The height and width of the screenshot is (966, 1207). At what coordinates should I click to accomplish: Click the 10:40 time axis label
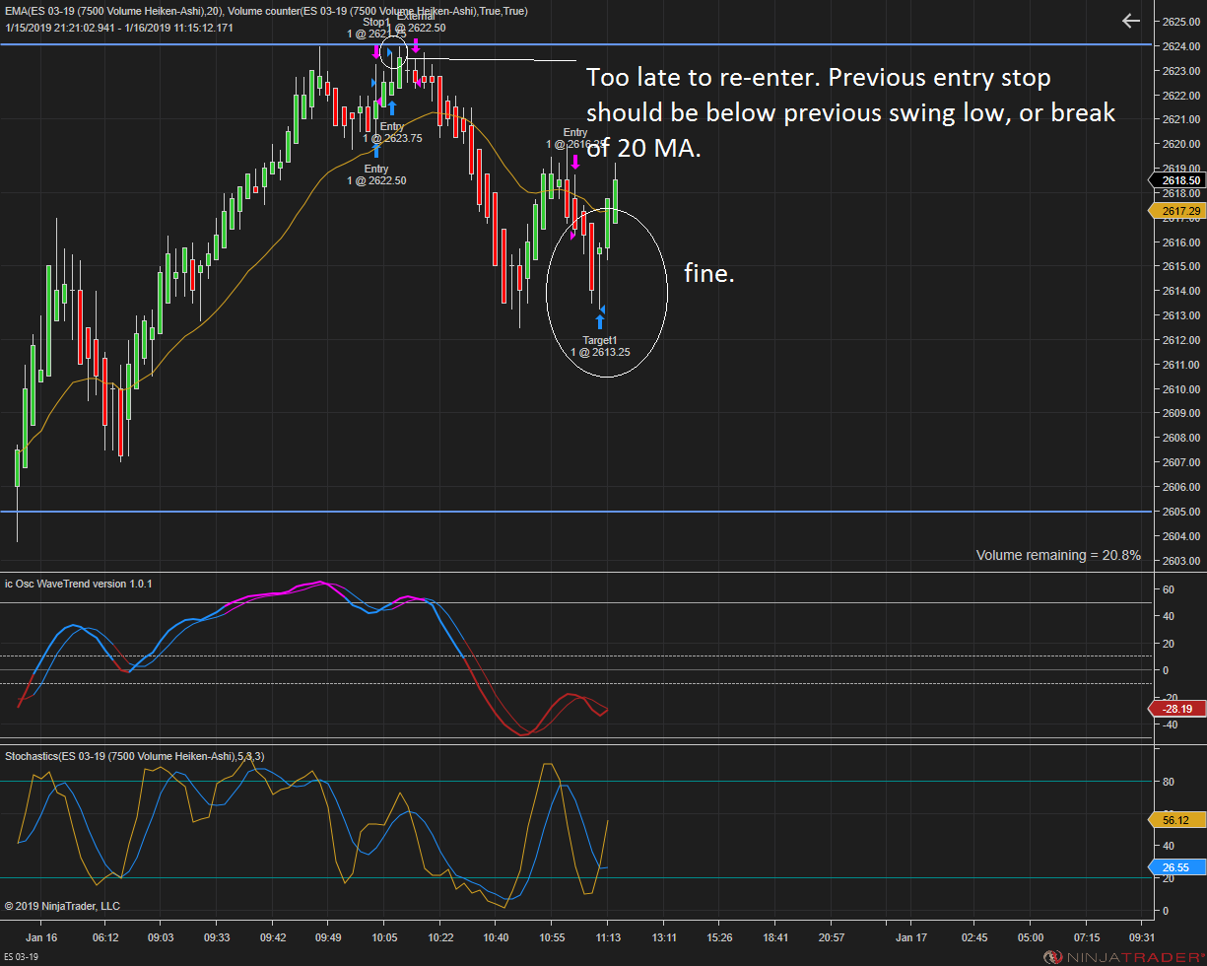(496, 937)
